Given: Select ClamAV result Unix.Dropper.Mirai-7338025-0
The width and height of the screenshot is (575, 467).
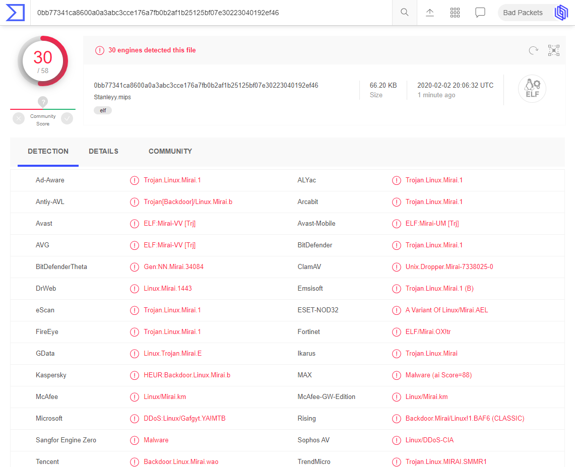Looking at the screenshot, I should coord(449,267).
